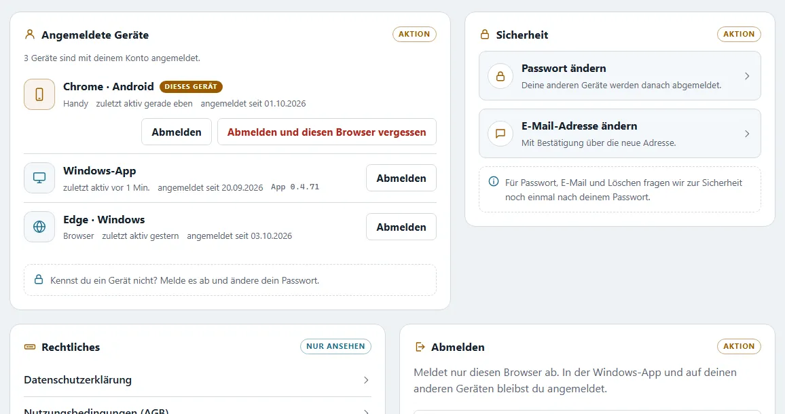
Task: Click 'zuletzt aktiv vor 1 Min.' text
Action: pos(106,188)
